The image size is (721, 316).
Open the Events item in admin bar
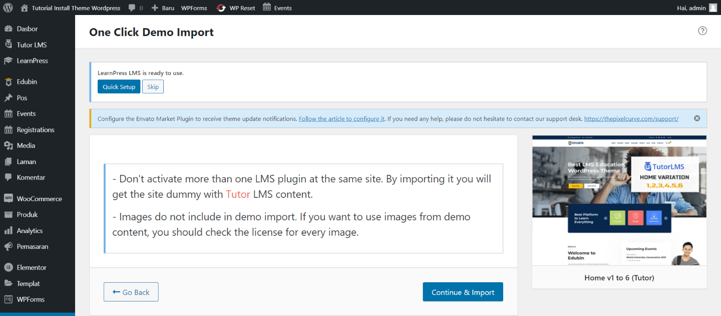[x=277, y=8]
